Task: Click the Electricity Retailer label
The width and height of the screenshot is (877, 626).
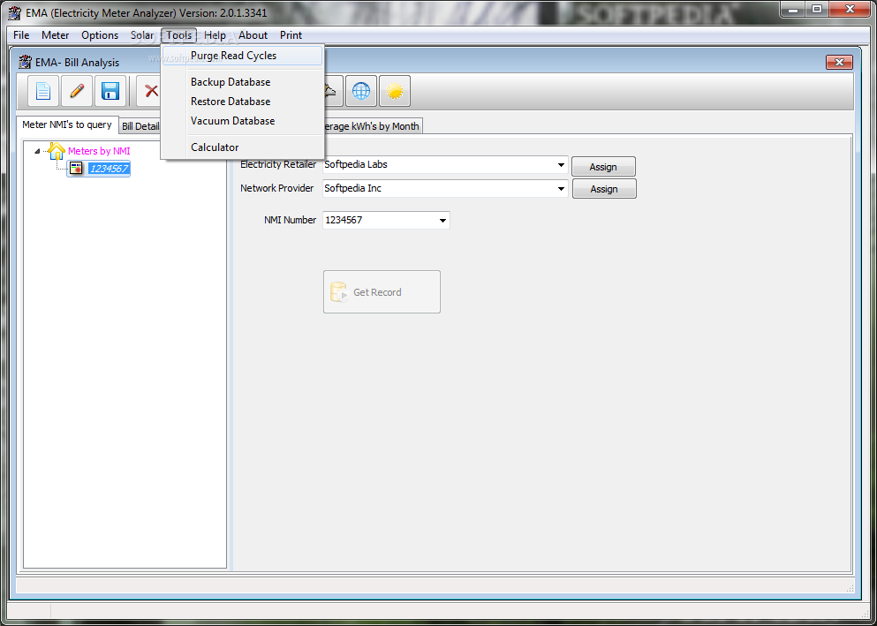Action: 278,164
